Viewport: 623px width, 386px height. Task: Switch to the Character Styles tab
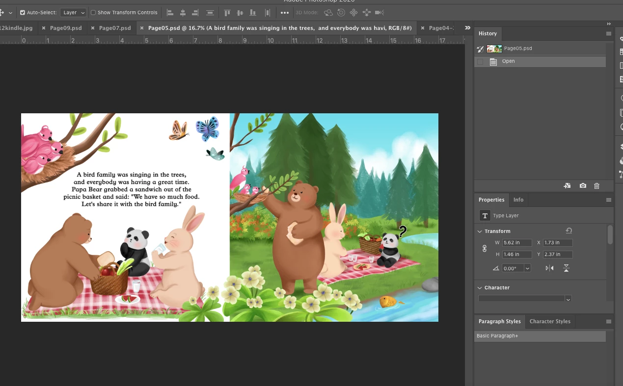coord(550,321)
